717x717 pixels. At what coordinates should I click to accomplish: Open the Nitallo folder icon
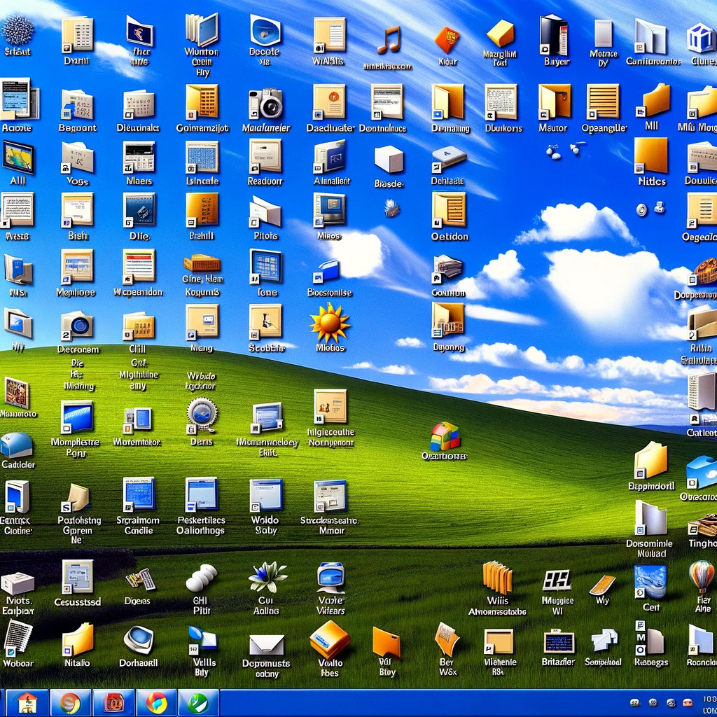click(78, 640)
